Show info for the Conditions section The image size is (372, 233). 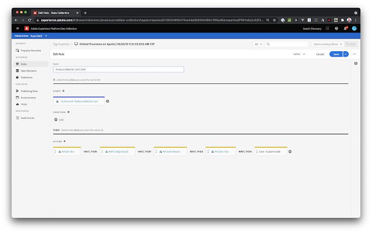click(x=69, y=112)
